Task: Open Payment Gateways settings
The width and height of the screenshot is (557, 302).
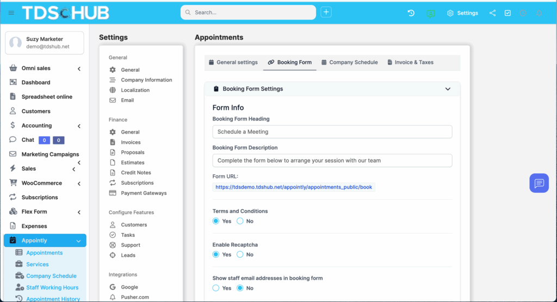Action: [x=144, y=193]
